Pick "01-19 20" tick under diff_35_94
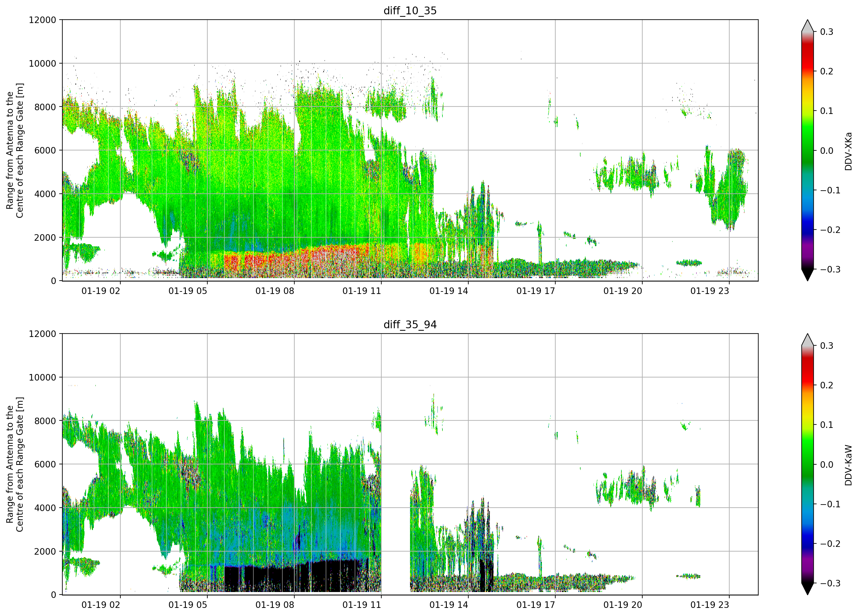859x616 pixels. tap(623, 605)
